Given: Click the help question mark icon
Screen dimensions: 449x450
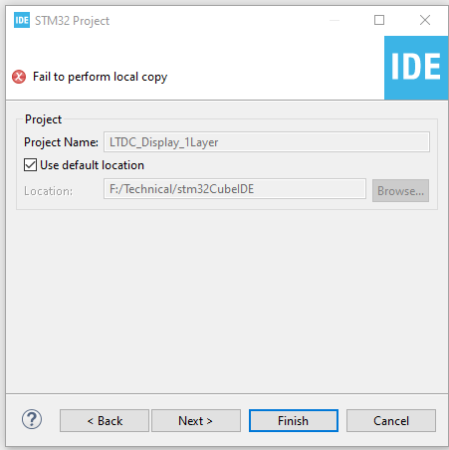Looking at the screenshot, I should (x=32, y=419).
